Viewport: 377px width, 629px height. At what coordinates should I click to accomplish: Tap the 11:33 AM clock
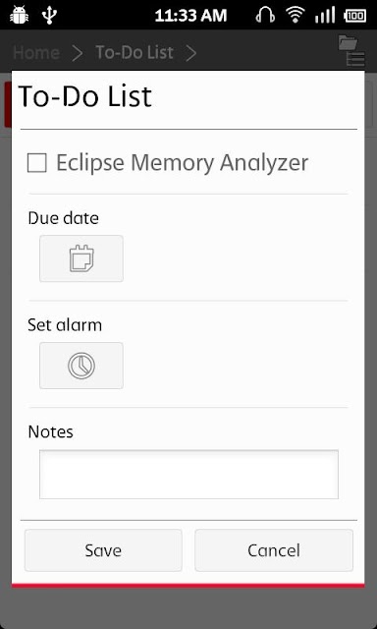pos(190,16)
